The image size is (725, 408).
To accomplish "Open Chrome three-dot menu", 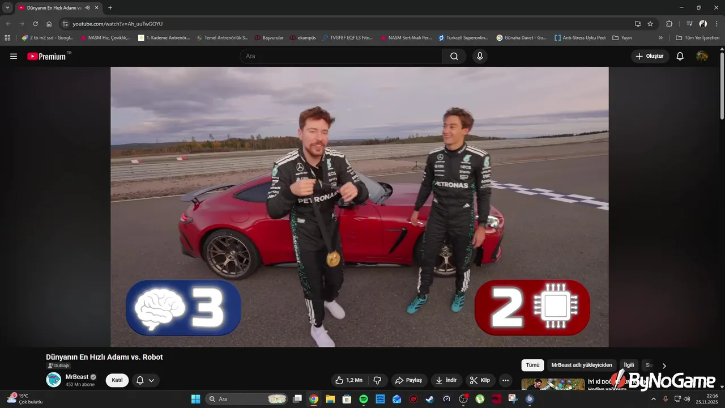I will [x=717, y=24].
